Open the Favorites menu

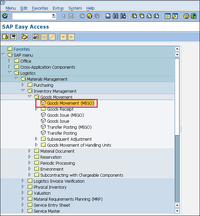[40, 8]
